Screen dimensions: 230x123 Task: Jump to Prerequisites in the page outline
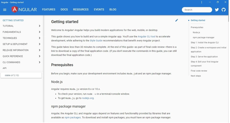(x=197, y=27)
